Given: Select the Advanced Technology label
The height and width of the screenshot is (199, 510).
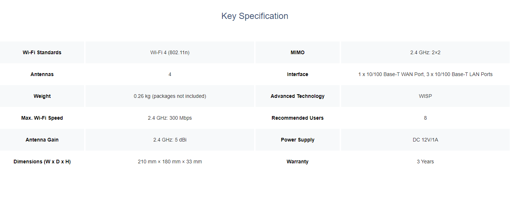Looking at the screenshot, I should coord(297,96).
